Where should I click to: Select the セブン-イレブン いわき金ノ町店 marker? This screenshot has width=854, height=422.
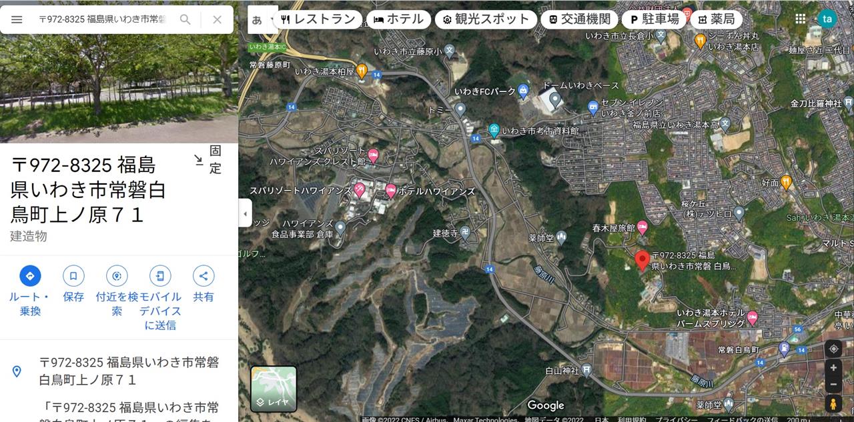[593, 107]
